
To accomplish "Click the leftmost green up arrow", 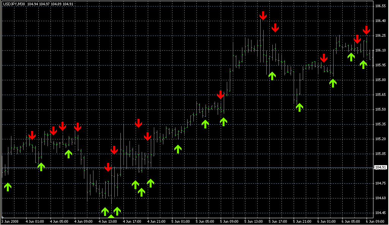I will point(8,186).
